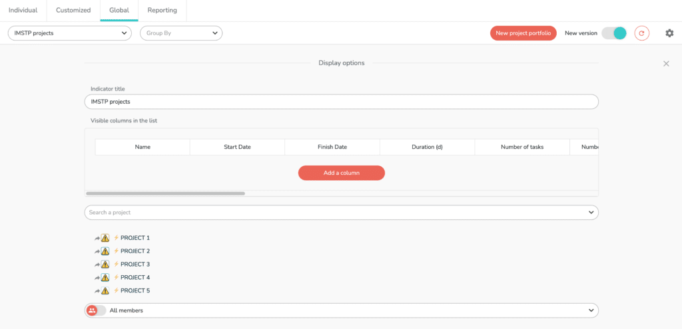
Task: Click the share arrow icon beside PROJECT 3
Action: pos(97,265)
